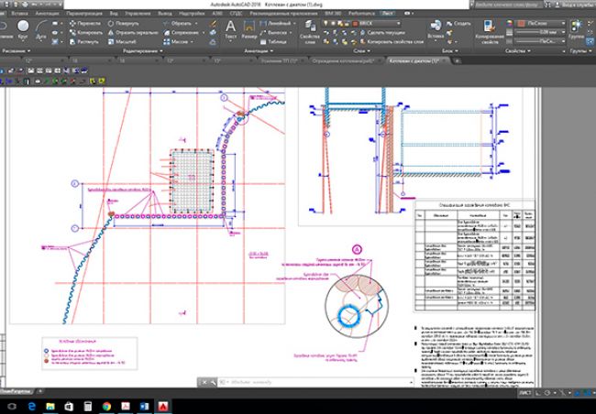This screenshot has height=414, width=596.
Task: Expand the Рисование panel
Action: pos(29,50)
